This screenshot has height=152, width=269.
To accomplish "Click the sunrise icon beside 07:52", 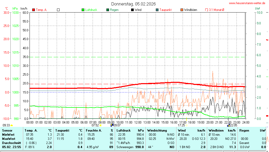I will click(100, 125).
